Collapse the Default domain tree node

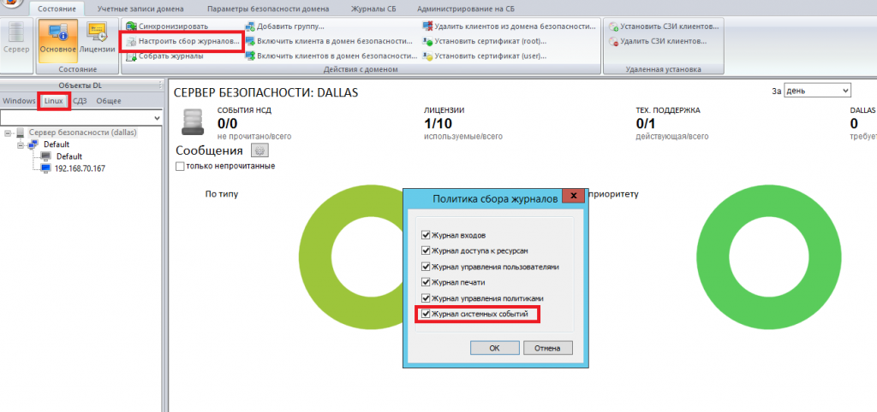point(20,144)
